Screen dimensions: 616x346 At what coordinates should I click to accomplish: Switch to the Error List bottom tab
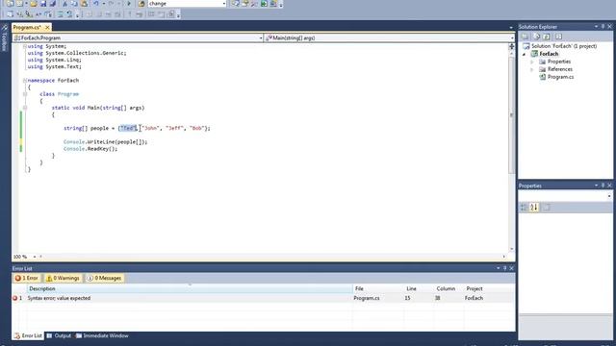pos(28,335)
